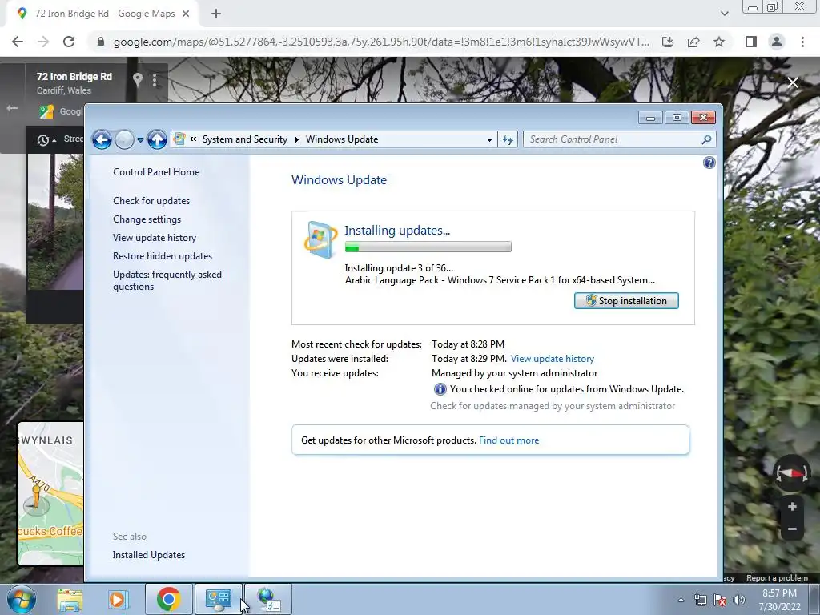The width and height of the screenshot is (820, 615).
Task: Open Street View more options menu
Action: 155,80
